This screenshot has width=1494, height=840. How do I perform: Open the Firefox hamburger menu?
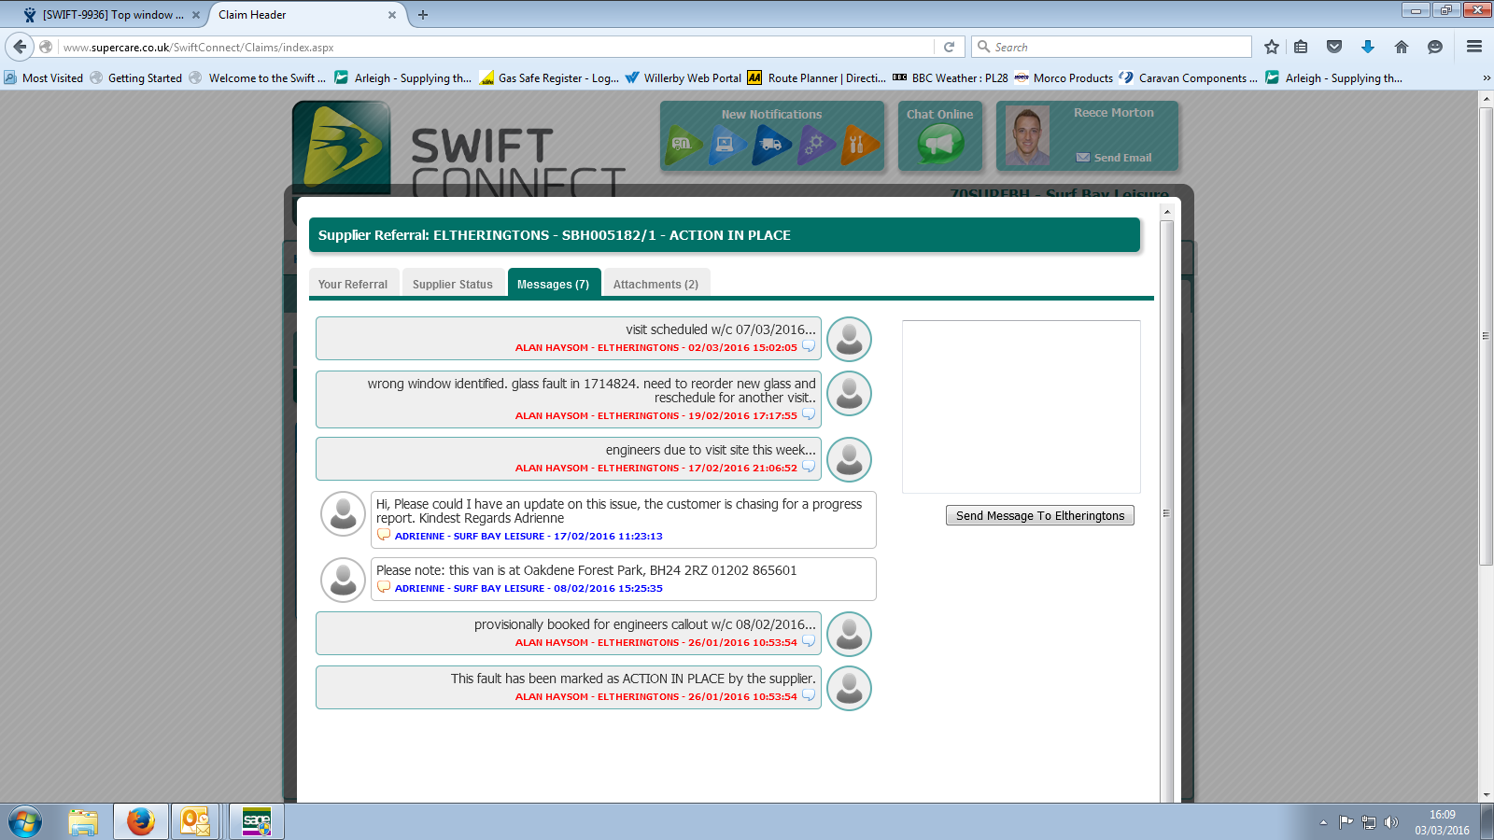click(1474, 47)
